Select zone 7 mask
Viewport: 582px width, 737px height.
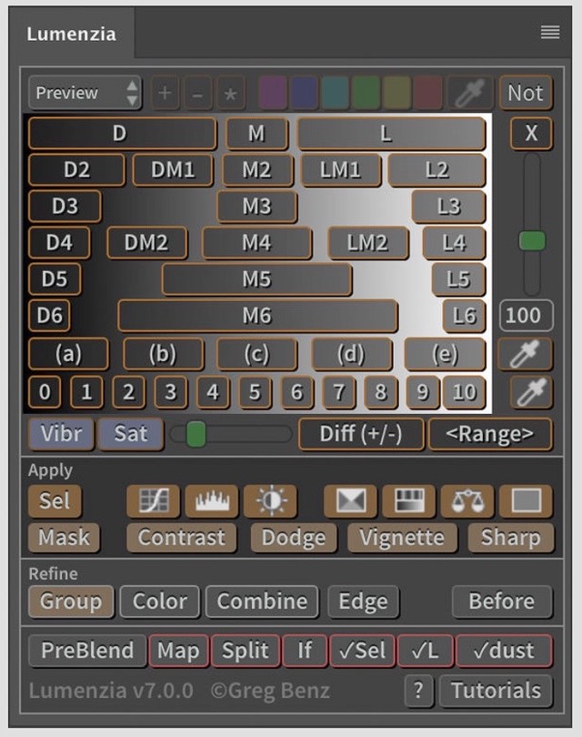coord(338,391)
